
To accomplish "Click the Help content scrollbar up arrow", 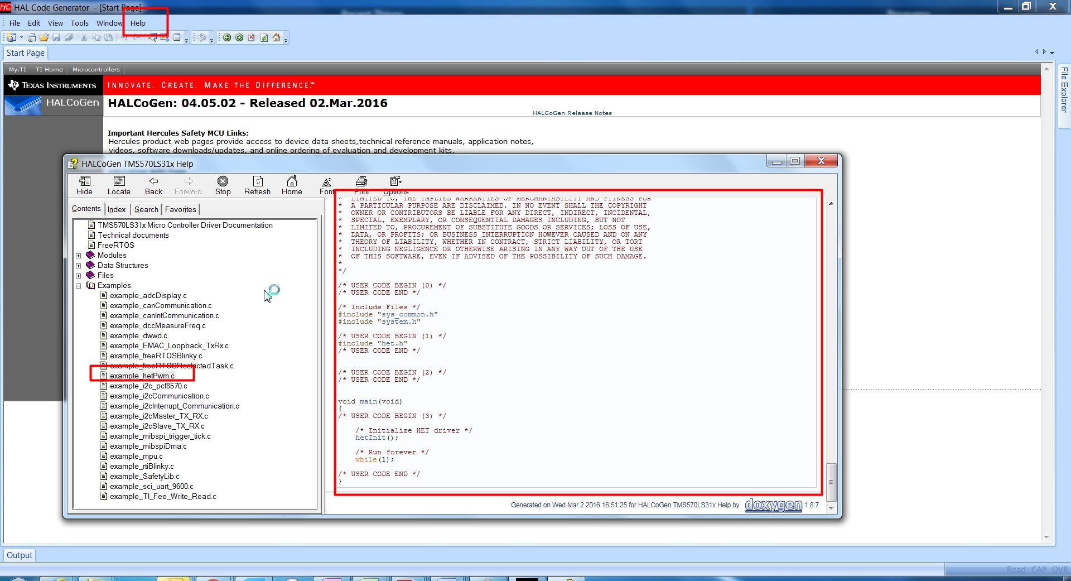I will coord(831,204).
